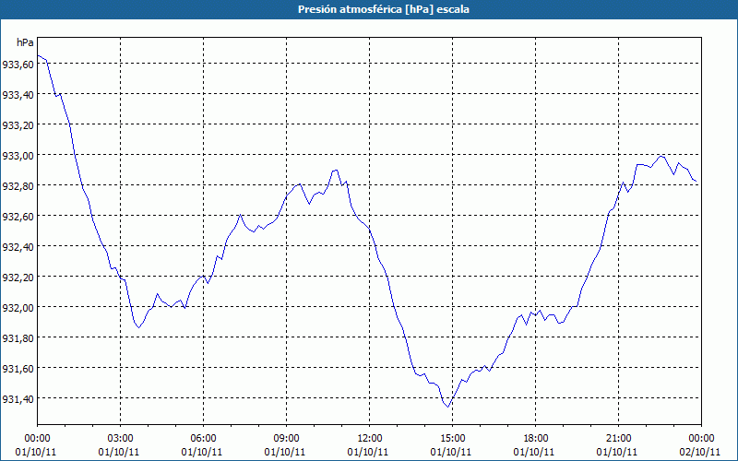Select the 931,80 axis value

(x=18, y=337)
